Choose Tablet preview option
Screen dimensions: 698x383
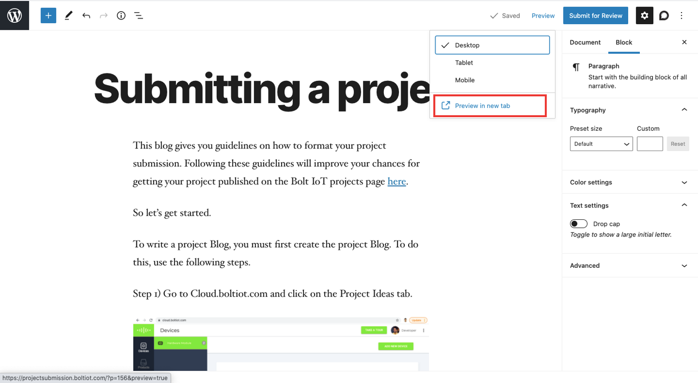(492, 63)
